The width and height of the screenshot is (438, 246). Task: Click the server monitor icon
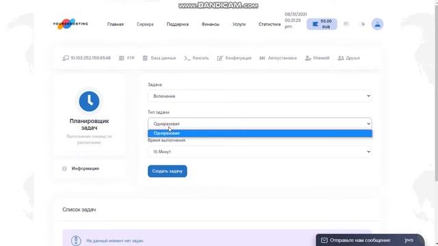[66, 58]
